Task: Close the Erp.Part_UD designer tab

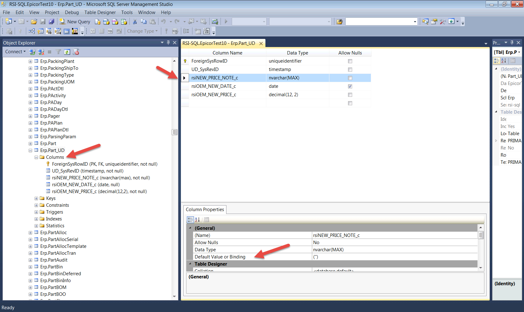Action: coord(261,44)
